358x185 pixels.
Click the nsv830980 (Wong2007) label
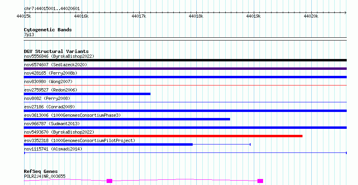(48, 81)
